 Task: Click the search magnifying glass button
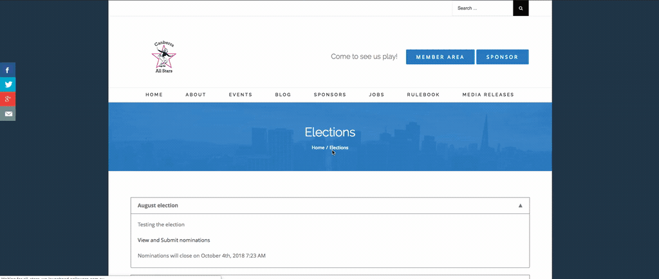coord(521,8)
